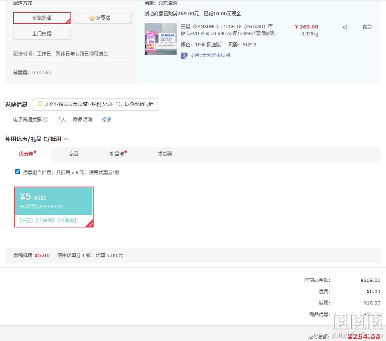Click the item price ¥ 269.00

[306, 27]
